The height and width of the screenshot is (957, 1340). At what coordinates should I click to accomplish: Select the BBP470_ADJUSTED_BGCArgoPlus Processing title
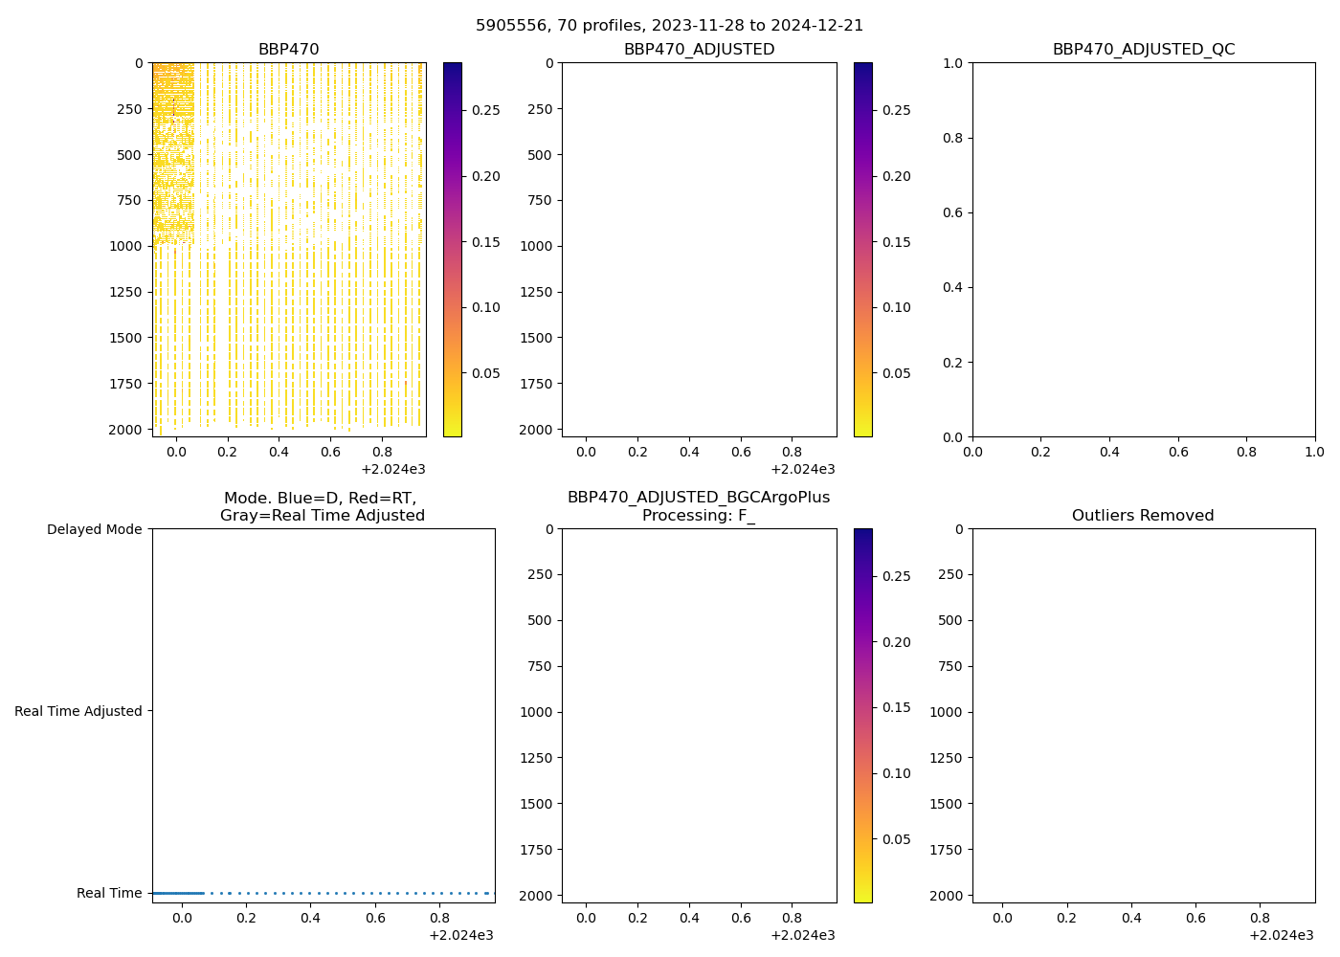(699, 507)
